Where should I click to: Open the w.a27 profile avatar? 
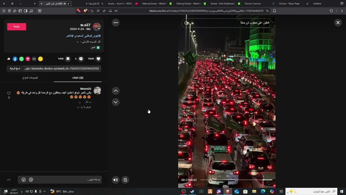[97, 27]
